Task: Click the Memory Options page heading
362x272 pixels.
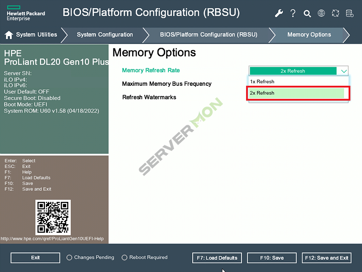Action: coord(154,53)
